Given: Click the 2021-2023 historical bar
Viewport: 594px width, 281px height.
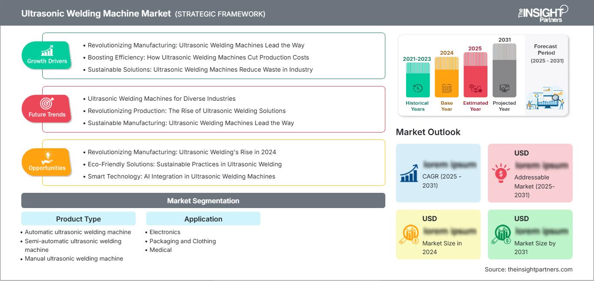Looking at the screenshot, I should [417, 80].
